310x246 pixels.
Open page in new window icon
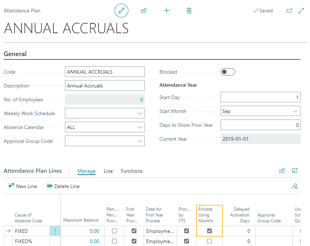click(289, 11)
